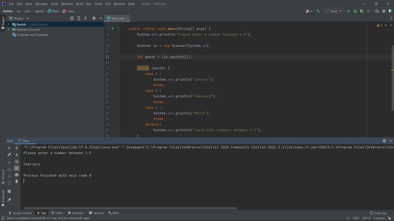Toggle pin tab in Run panel
Screen dimensions: 394x221
click(x=9, y=199)
